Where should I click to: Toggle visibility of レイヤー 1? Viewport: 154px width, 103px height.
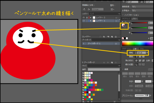[84, 21]
